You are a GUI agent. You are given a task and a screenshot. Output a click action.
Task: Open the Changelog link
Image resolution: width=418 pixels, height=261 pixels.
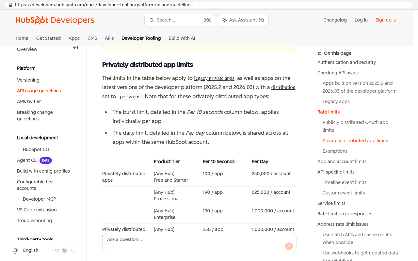pyautogui.click(x=335, y=20)
